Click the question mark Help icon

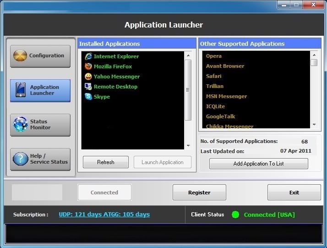pyautogui.click(x=20, y=159)
